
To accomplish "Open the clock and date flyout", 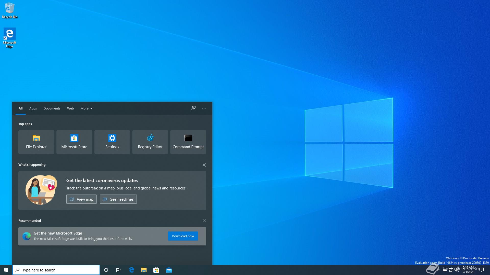I will (468, 270).
